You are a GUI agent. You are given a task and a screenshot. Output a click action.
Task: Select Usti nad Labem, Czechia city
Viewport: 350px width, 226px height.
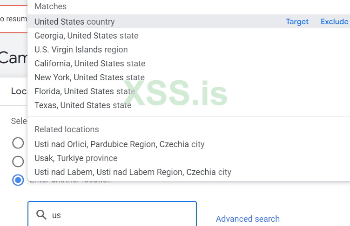(x=133, y=172)
